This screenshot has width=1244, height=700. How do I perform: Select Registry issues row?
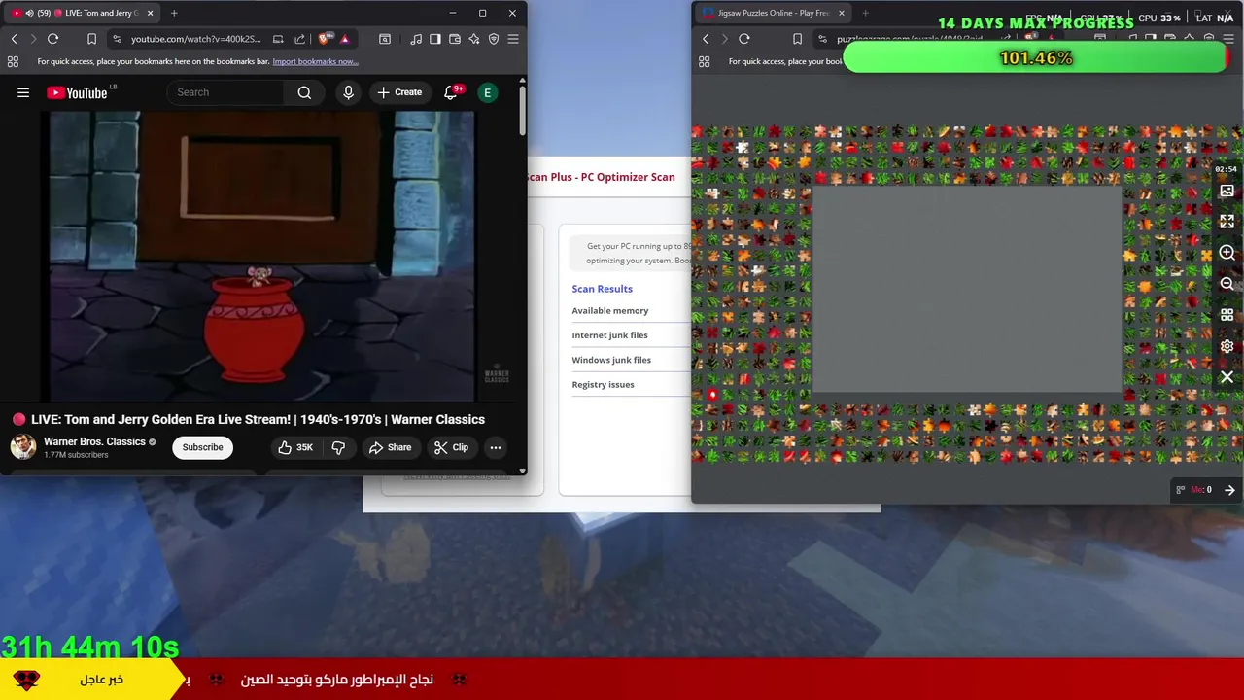(603, 384)
